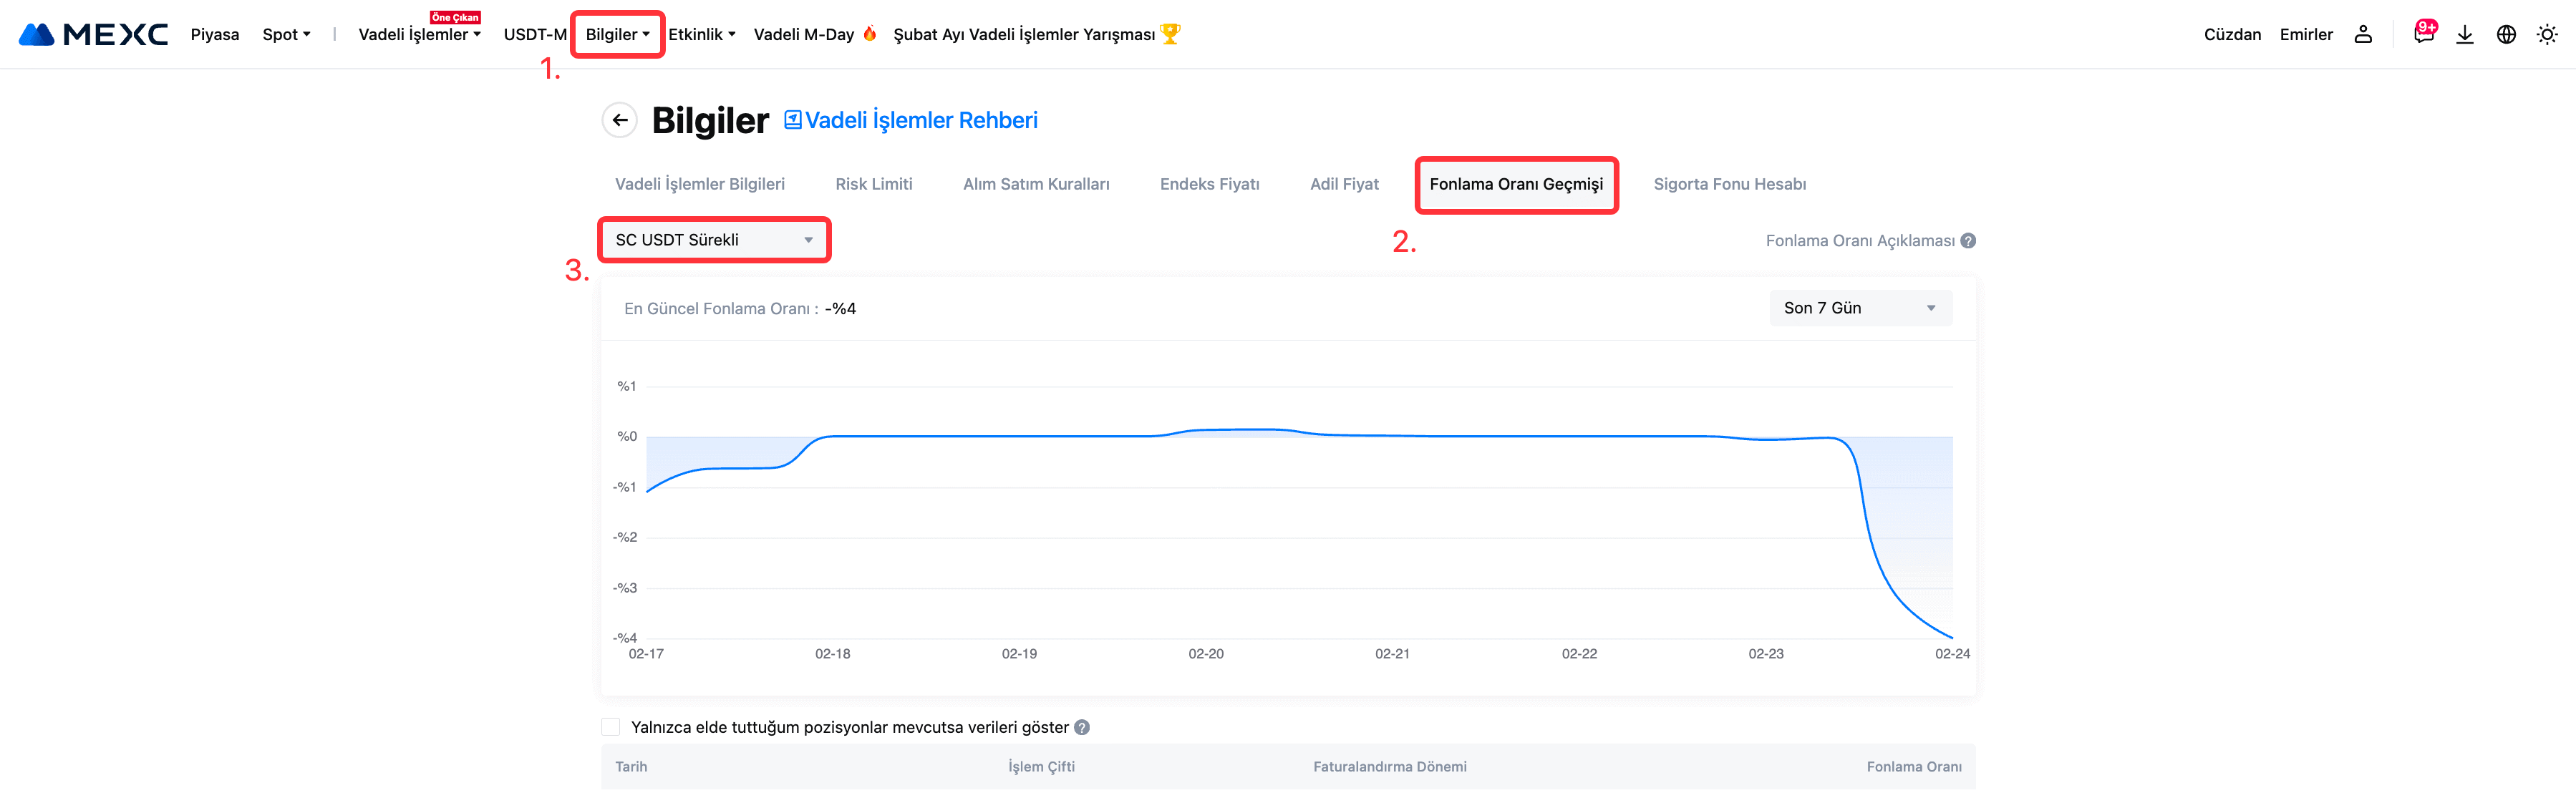Click the download app icon

2464,34
